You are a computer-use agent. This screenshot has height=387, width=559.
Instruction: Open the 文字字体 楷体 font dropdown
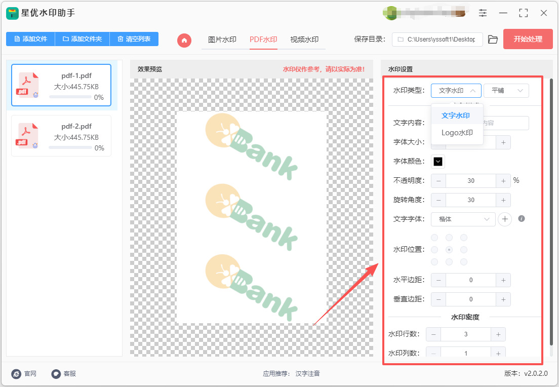[x=463, y=219]
